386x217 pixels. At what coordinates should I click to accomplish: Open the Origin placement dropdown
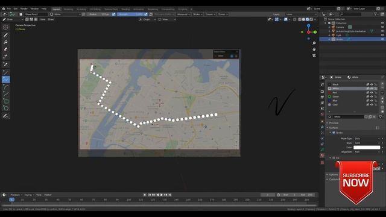(147, 19)
